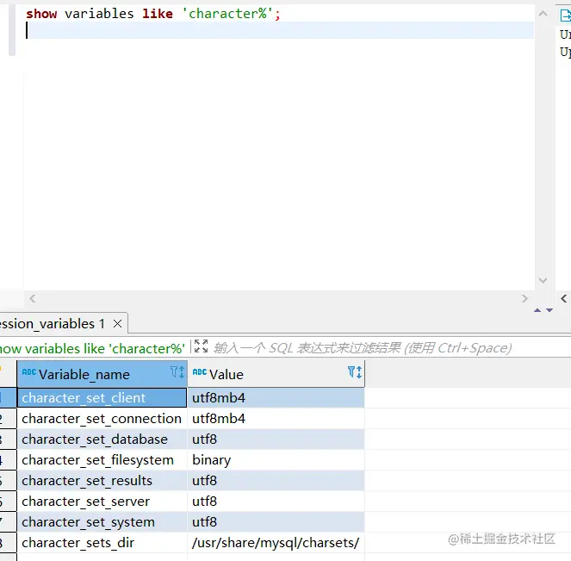Select the character_set_server cell
Viewport: 571px width, 561px height.
pos(102,502)
